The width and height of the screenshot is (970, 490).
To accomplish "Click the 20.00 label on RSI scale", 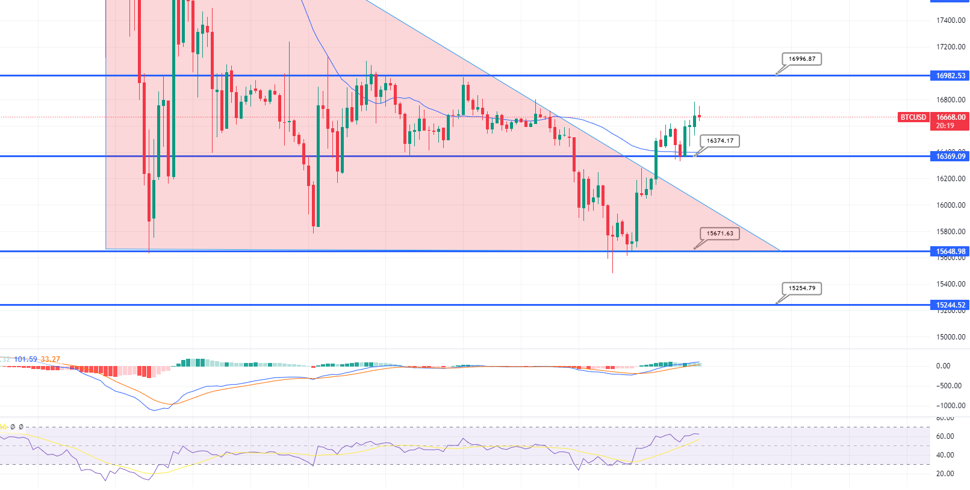I will (945, 474).
